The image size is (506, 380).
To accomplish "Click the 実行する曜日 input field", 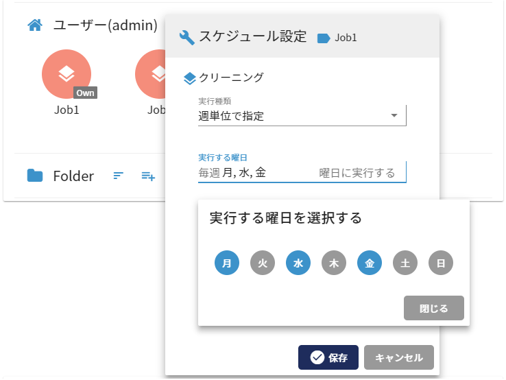I will pyautogui.click(x=302, y=173).
